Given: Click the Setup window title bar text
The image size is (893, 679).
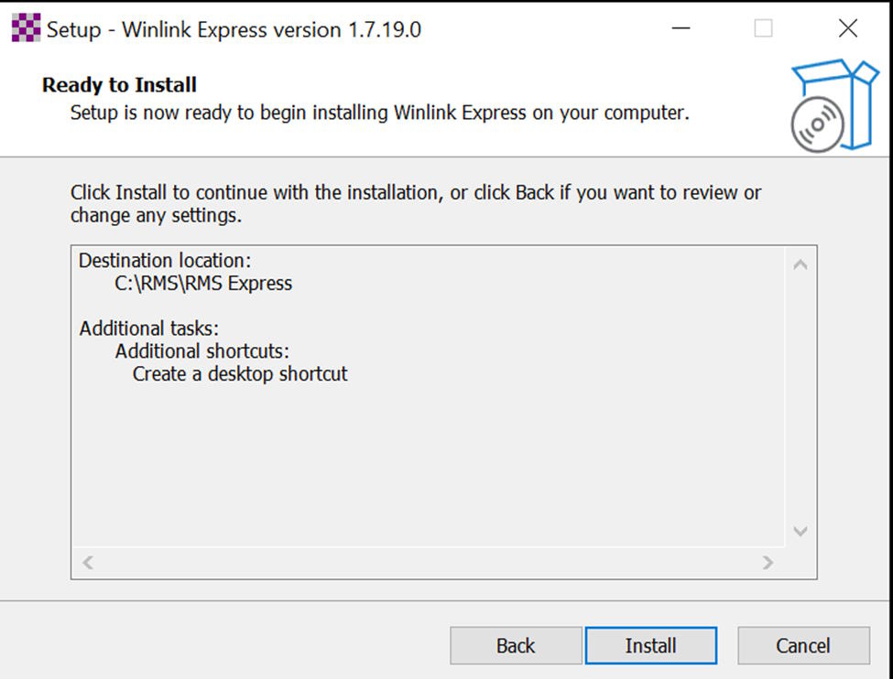Looking at the screenshot, I should point(234,29).
